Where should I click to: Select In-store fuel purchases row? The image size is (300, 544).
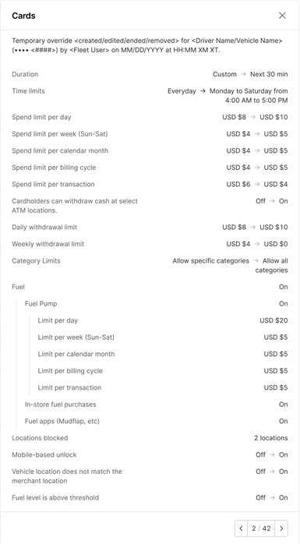(x=156, y=404)
